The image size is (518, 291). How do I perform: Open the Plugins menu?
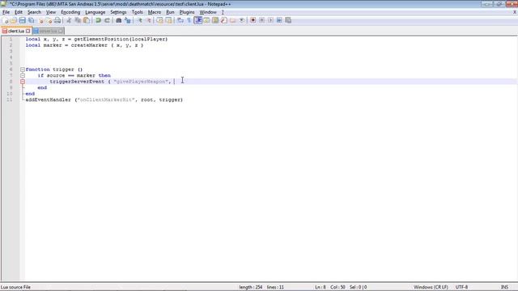[187, 12]
